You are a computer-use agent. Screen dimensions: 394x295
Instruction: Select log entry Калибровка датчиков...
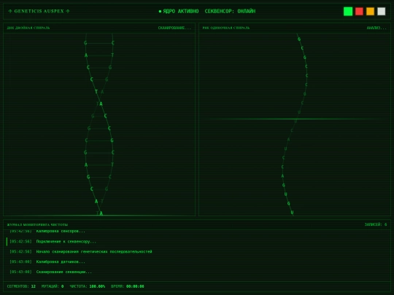[x=197, y=261]
